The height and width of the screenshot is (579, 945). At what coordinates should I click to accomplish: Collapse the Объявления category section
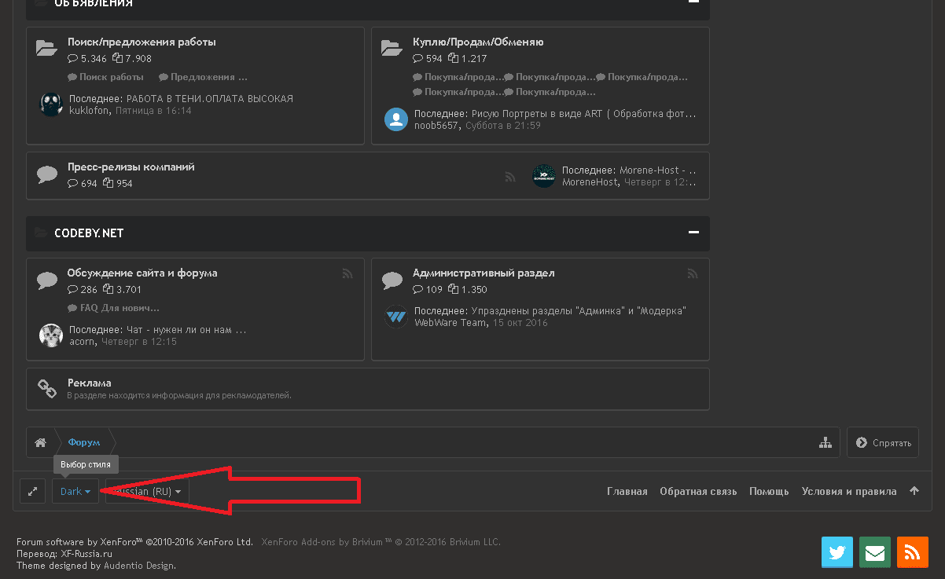point(693,2)
